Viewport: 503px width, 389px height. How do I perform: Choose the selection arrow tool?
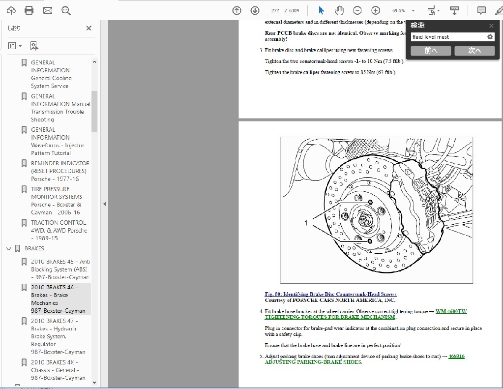point(321,11)
